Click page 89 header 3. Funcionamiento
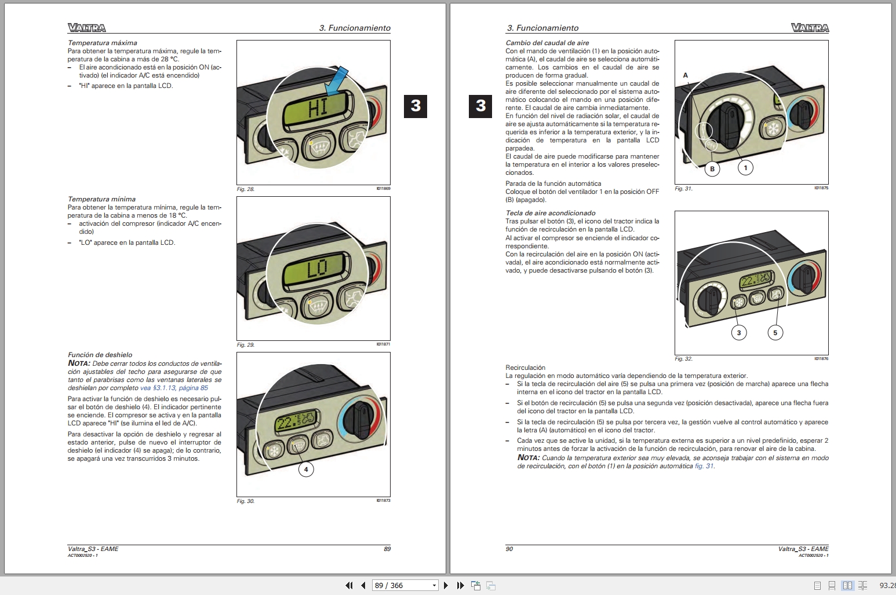The width and height of the screenshot is (896, 595). click(355, 28)
